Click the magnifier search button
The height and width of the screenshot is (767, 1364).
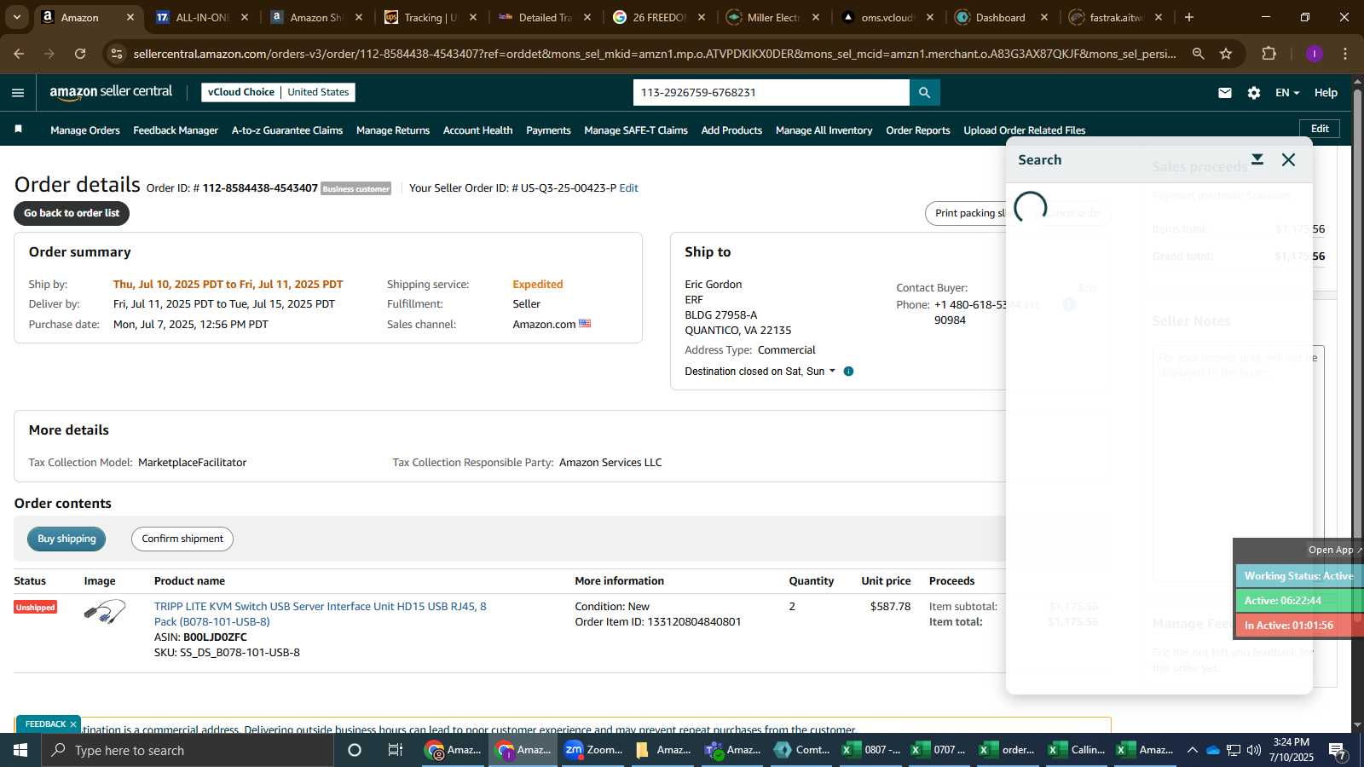coord(924,92)
